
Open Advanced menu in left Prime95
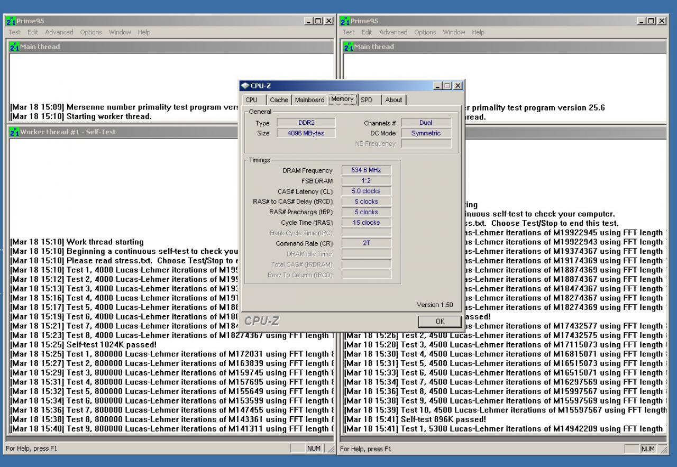tap(59, 32)
